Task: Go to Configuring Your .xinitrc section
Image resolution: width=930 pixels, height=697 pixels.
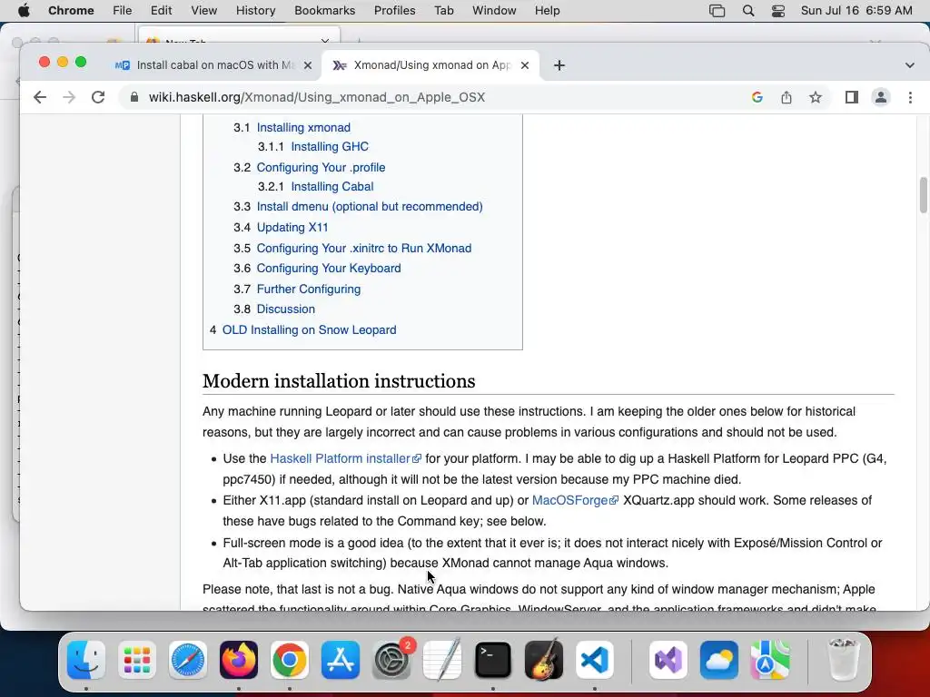Action: [x=364, y=248]
